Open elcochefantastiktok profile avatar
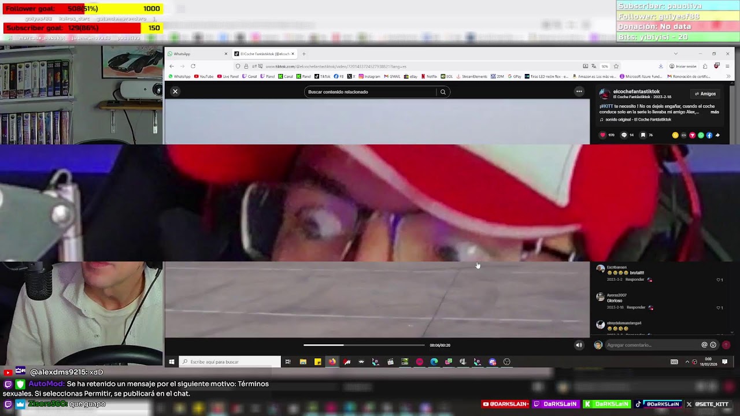The image size is (740, 416). (605, 94)
